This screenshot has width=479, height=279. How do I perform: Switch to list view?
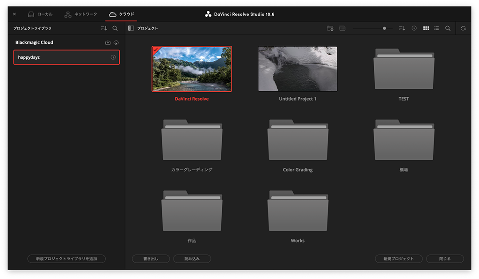436,28
